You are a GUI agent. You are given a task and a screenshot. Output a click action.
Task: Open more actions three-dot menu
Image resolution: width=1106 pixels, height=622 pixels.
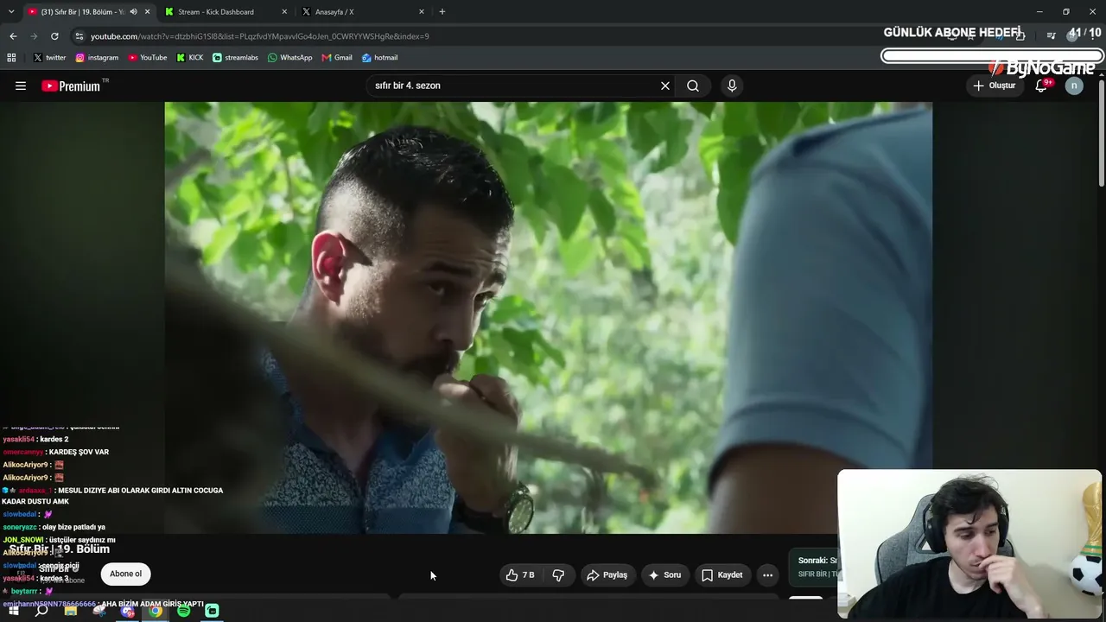[x=767, y=574]
